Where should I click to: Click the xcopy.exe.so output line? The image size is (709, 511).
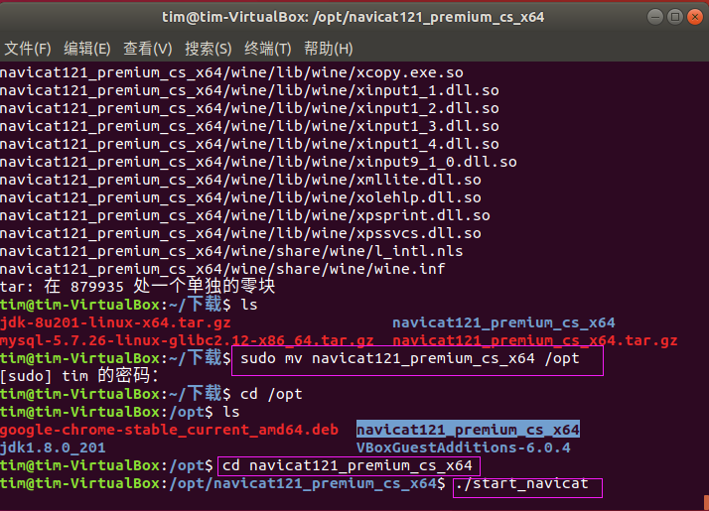pos(231,72)
